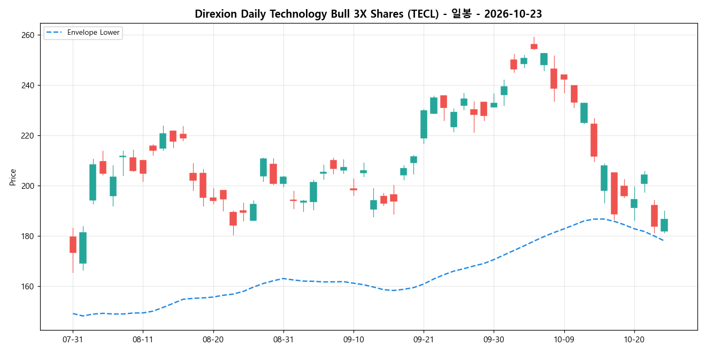Viewport: 706px width, 353px height.
Task: Click the last green candlestick on the right
Action: (x=664, y=225)
